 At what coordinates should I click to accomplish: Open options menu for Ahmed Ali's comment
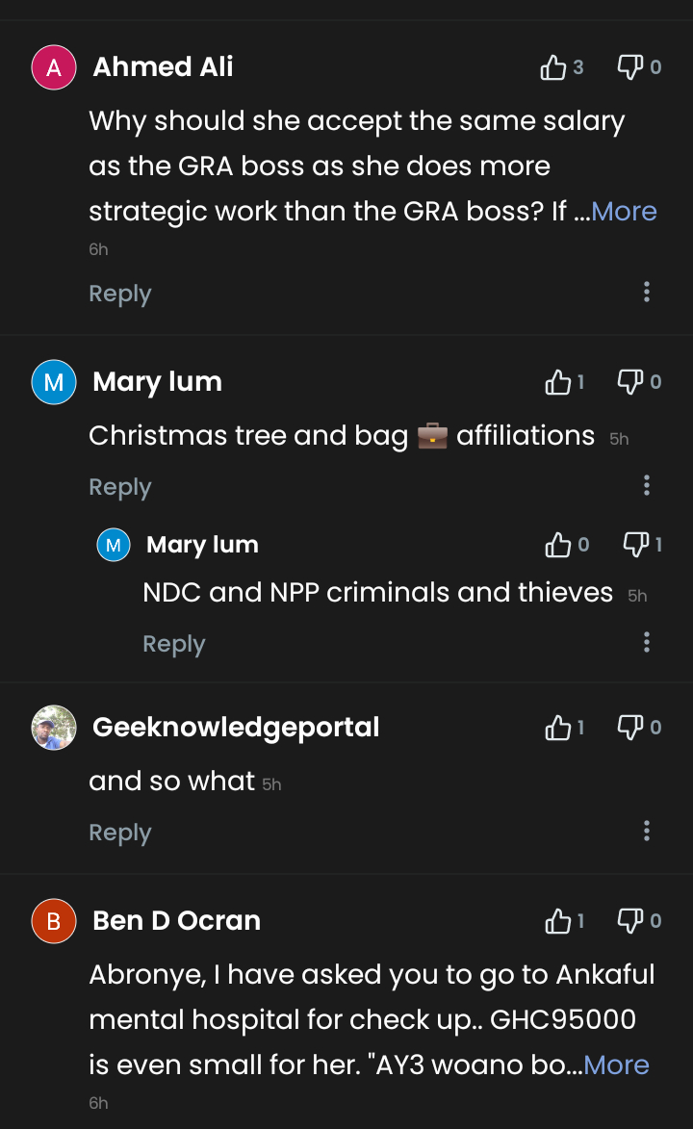click(647, 292)
